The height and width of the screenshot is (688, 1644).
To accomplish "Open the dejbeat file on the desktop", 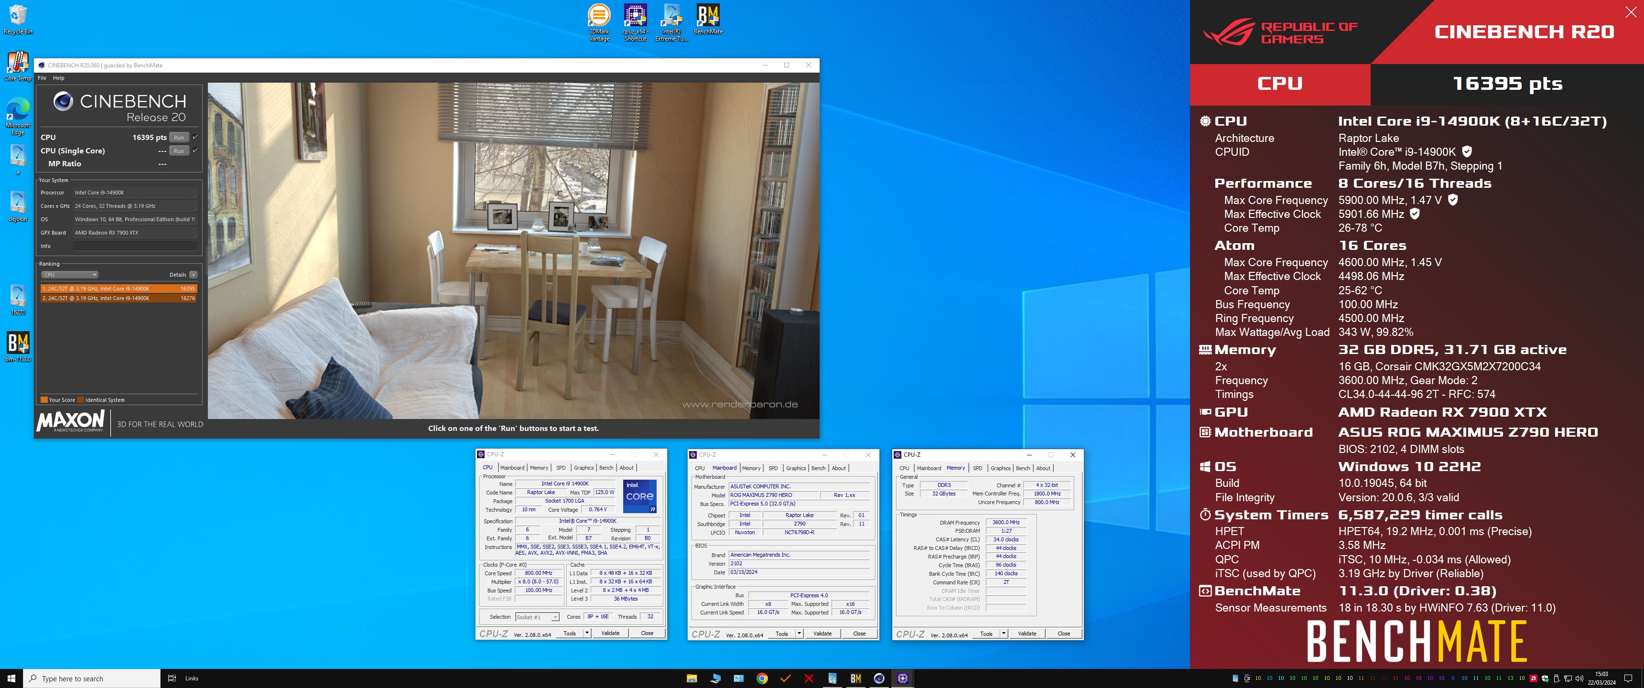I will click(x=18, y=207).
